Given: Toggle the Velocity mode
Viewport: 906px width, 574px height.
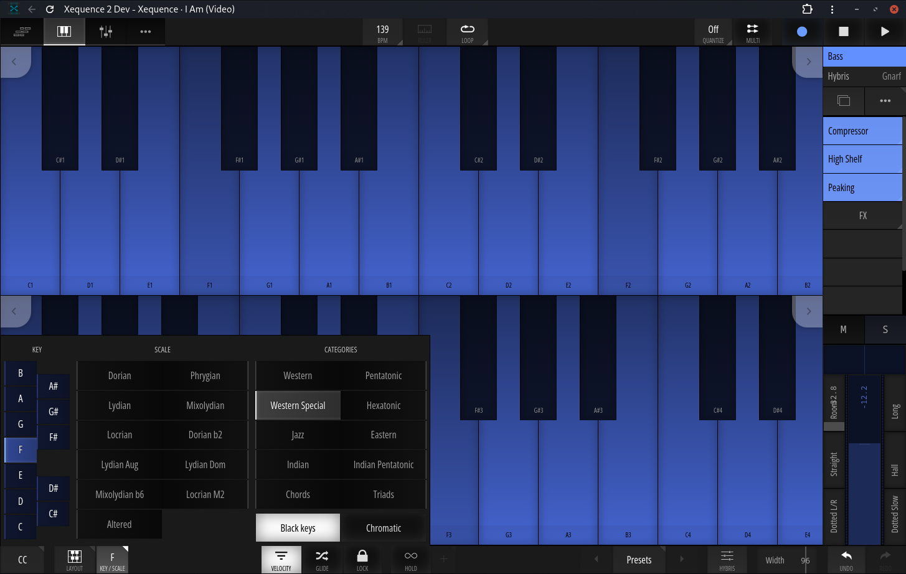Looking at the screenshot, I should coord(281,559).
